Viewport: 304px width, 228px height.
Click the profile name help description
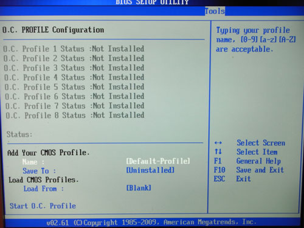click(x=256, y=40)
